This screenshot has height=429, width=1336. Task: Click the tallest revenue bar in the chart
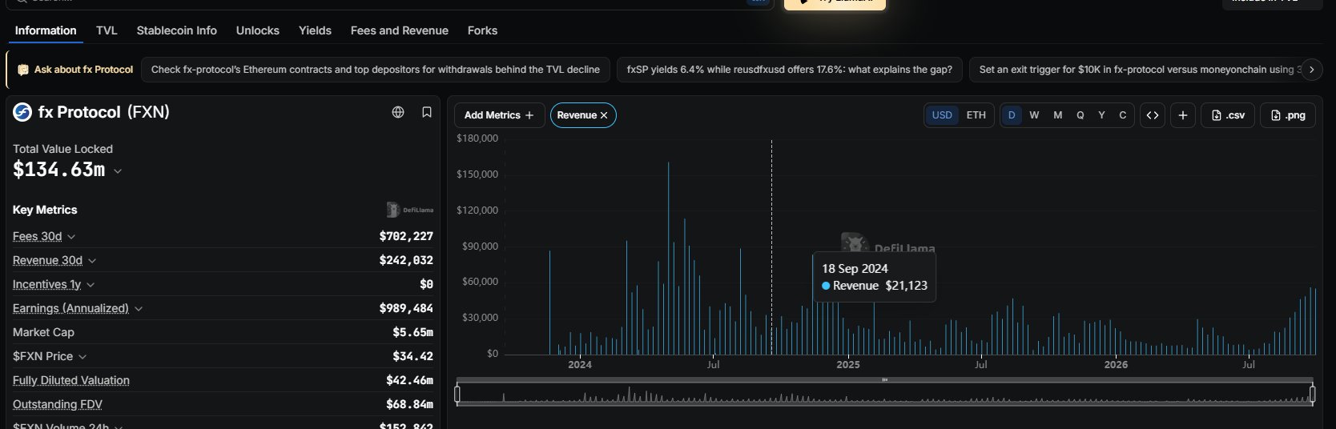pyautogui.click(x=669, y=259)
